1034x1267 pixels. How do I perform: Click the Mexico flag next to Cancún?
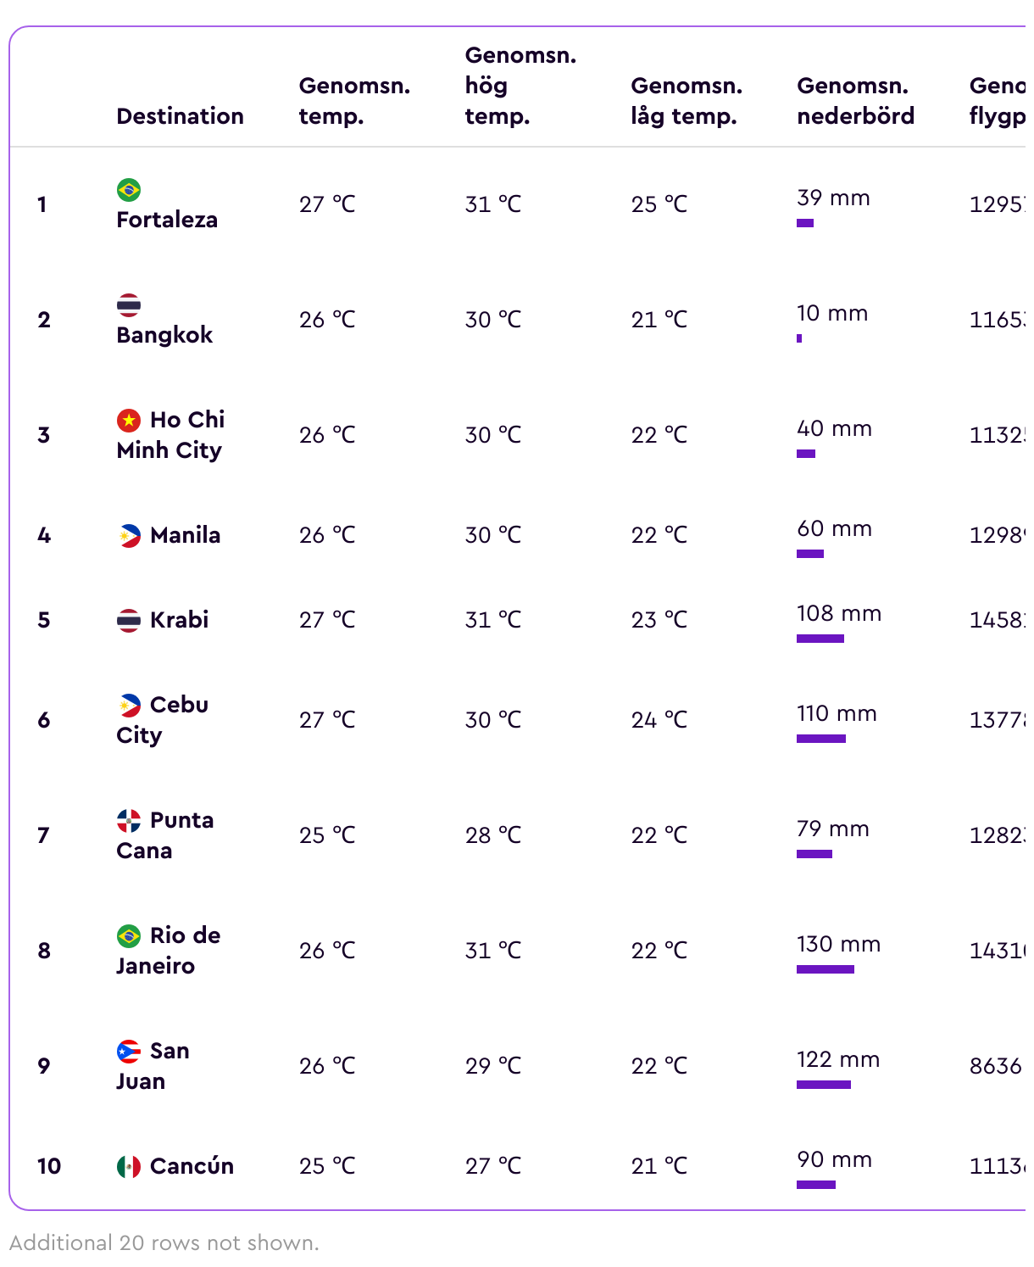[129, 1166]
